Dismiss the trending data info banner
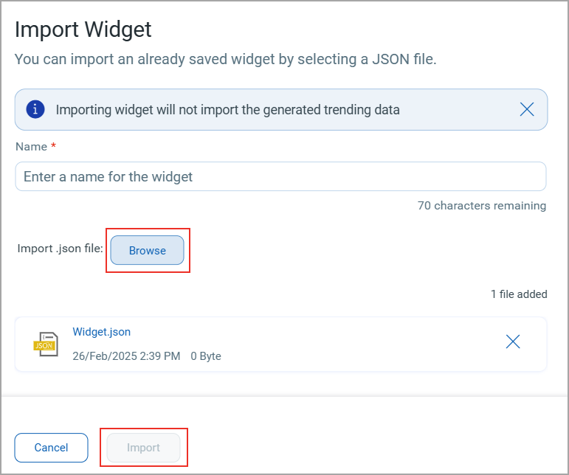 [x=526, y=109]
